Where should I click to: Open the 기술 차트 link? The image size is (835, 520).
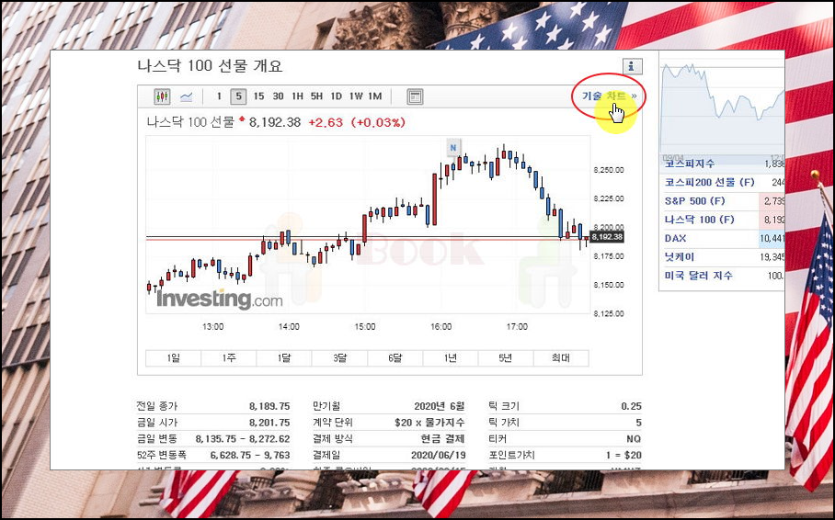click(609, 96)
